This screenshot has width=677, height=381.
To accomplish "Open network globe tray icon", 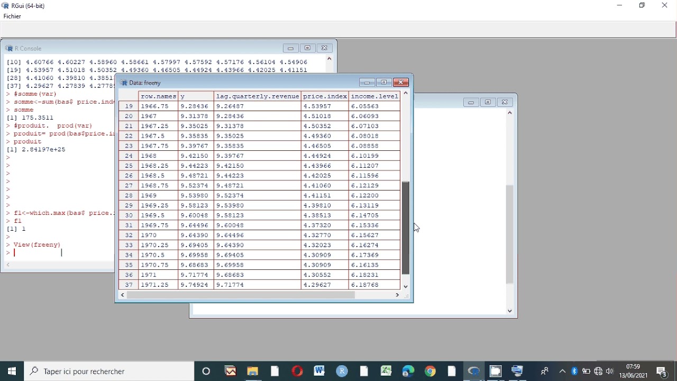I will pyautogui.click(x=599, y=371).
